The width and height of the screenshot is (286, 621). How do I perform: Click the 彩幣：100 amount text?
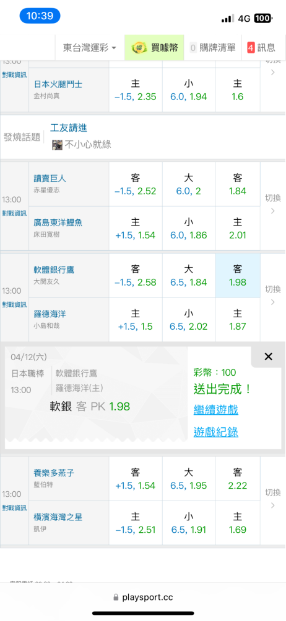tap(214, 372)
